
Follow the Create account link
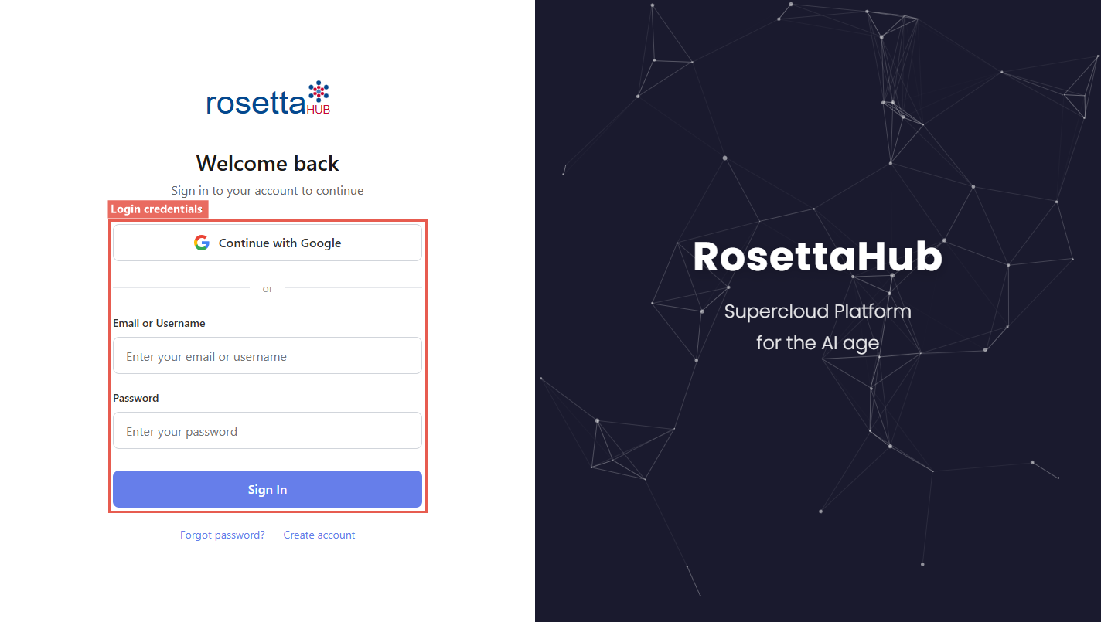319,535
